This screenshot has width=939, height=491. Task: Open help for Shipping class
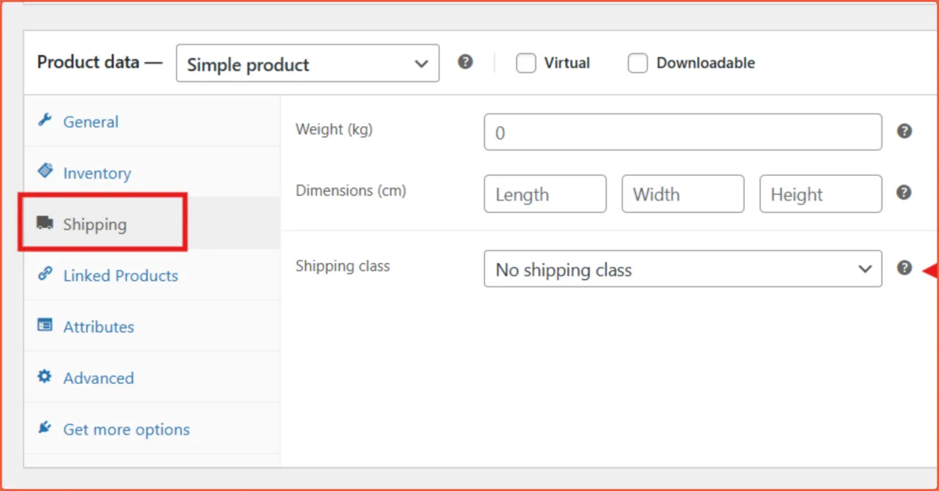coord(904,267)
